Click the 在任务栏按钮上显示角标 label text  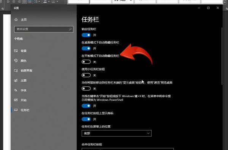pos(97,113)
